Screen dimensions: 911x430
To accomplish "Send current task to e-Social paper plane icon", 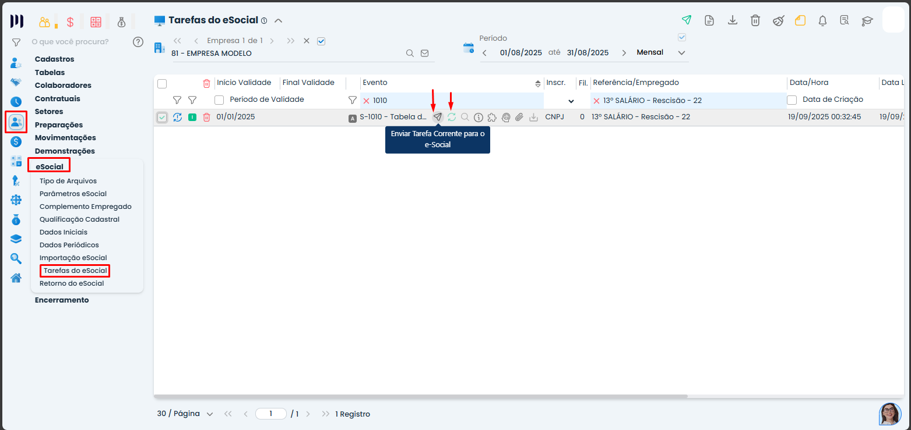I will [438, 117].
